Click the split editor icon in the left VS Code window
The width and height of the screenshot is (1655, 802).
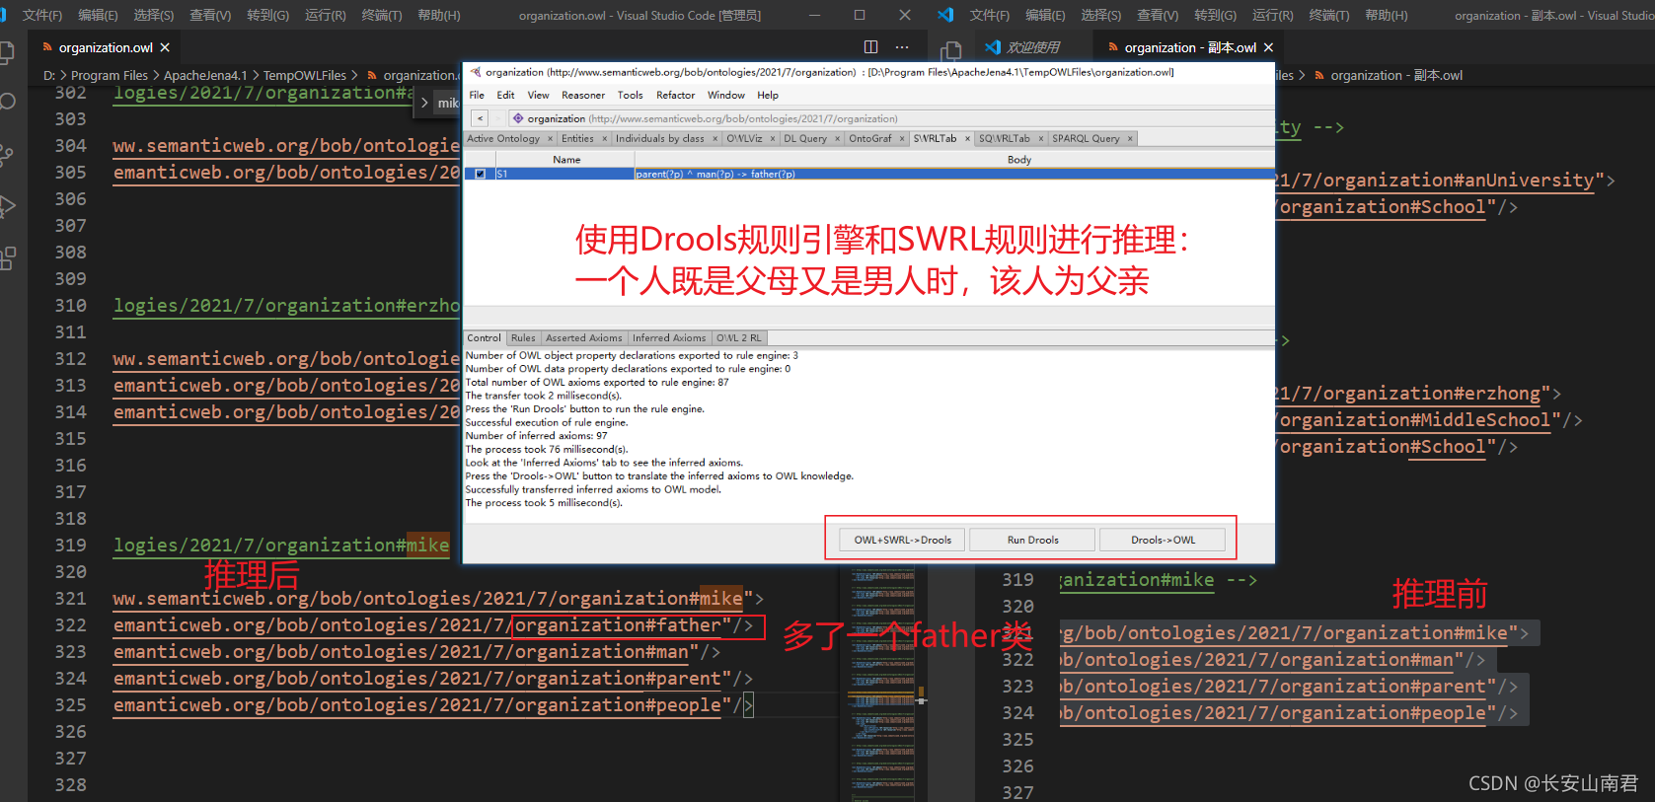pos(870,46)
